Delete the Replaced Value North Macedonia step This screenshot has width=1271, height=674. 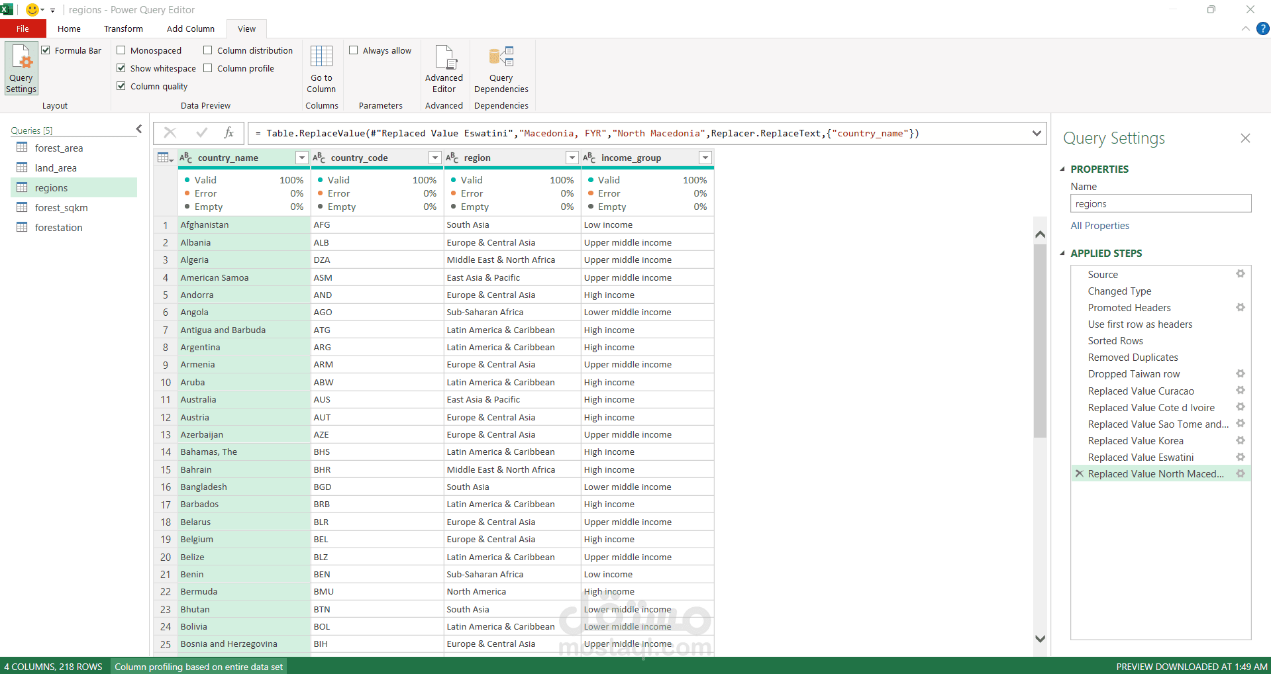(x=1079, y=474)
